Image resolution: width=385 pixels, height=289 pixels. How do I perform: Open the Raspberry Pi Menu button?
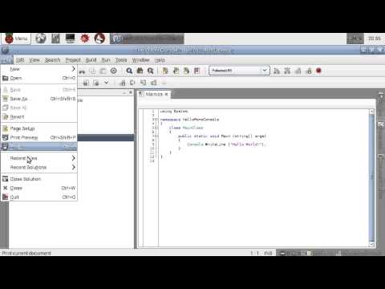[17, 39]
